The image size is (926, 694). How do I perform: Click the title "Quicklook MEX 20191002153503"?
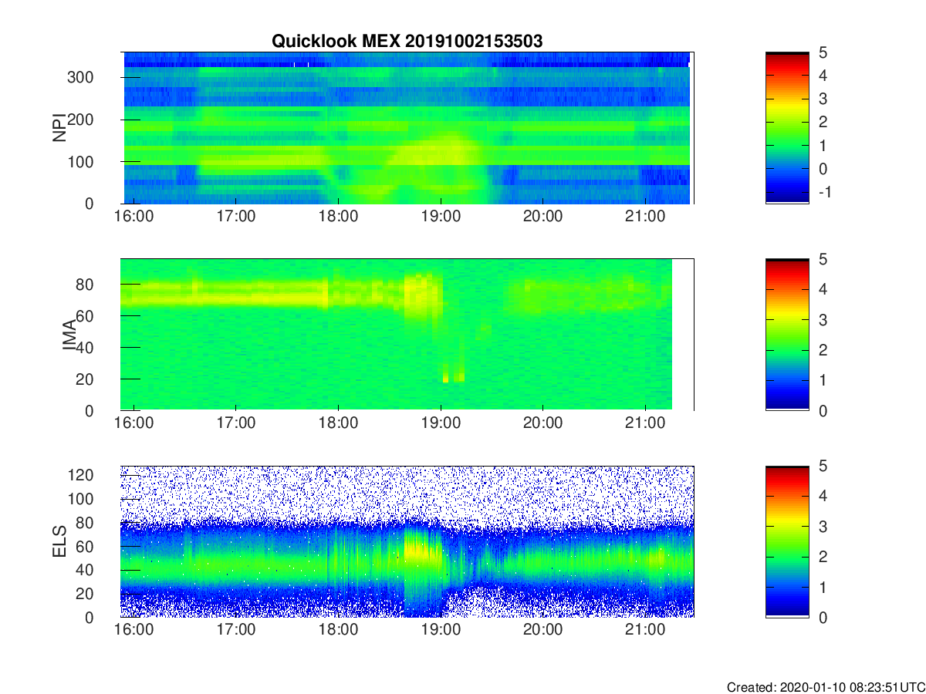point(407,42)
